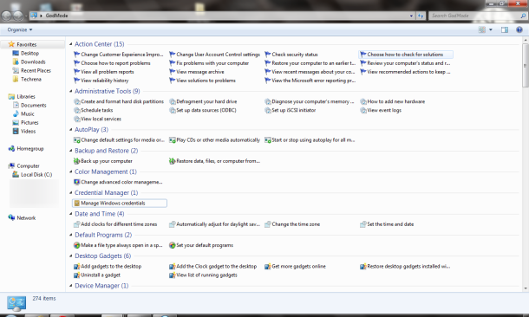The image size is (529, 317).
Task: Open the address bar history dropdown
Action: coord(411,16)
